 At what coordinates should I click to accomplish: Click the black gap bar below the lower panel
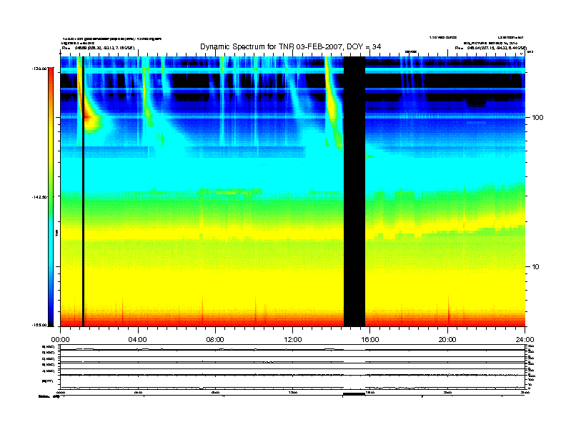(x=354, y=394)
